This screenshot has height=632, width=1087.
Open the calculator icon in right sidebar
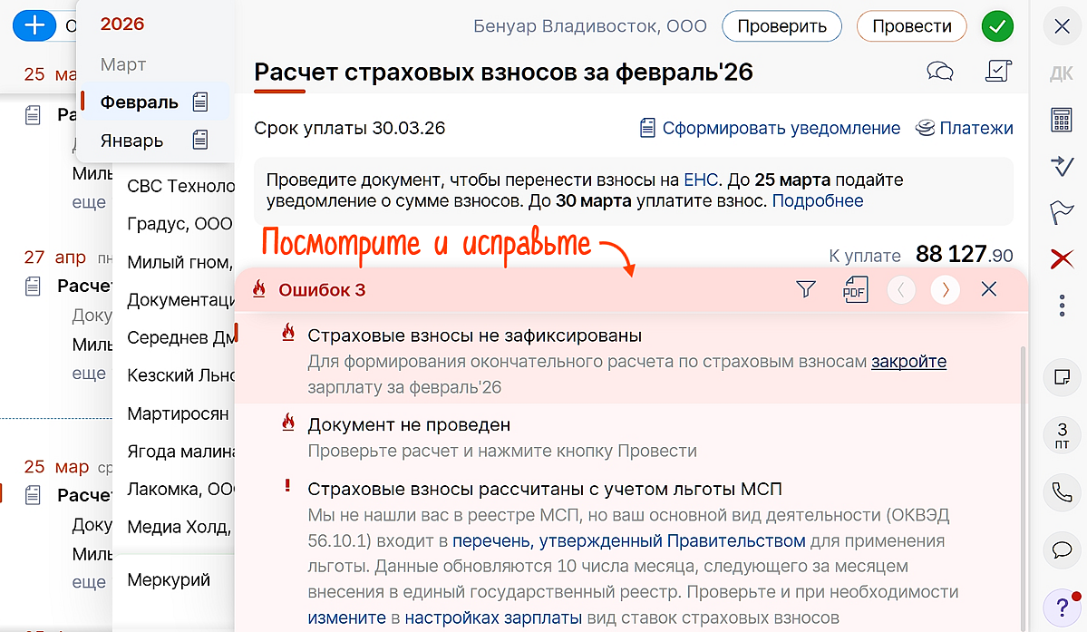click(x=1061, y=121)
